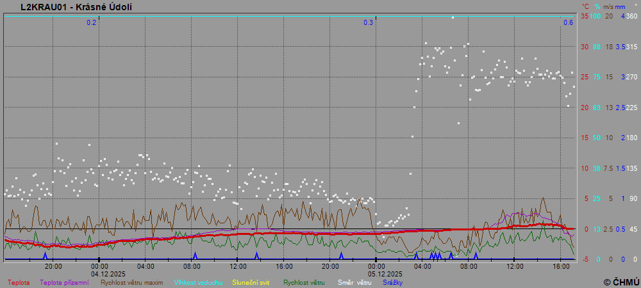The height and width of the screenshot is (288, 641).
Task: Click the cyan % unit header
Action: (597, 6)
